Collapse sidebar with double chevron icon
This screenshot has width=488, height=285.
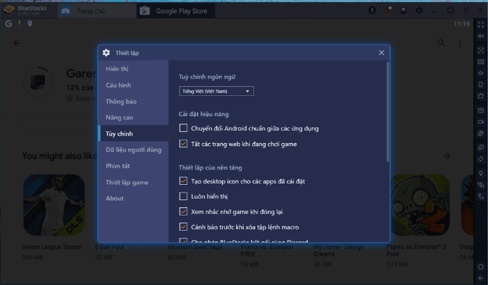click(x=481, y=10)
